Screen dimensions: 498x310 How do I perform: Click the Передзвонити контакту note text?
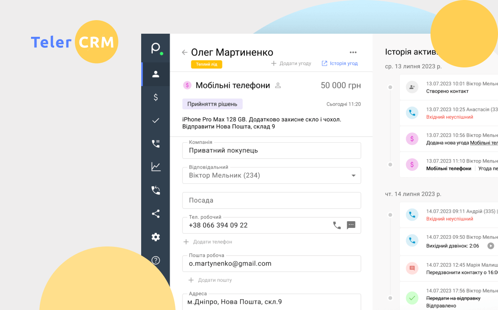[x=462, y=272]
